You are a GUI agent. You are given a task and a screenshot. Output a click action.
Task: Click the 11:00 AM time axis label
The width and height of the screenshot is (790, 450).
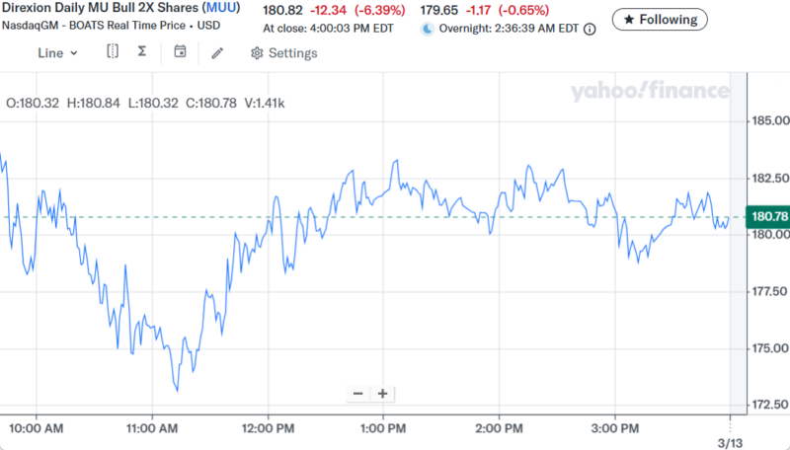point(153,429)
